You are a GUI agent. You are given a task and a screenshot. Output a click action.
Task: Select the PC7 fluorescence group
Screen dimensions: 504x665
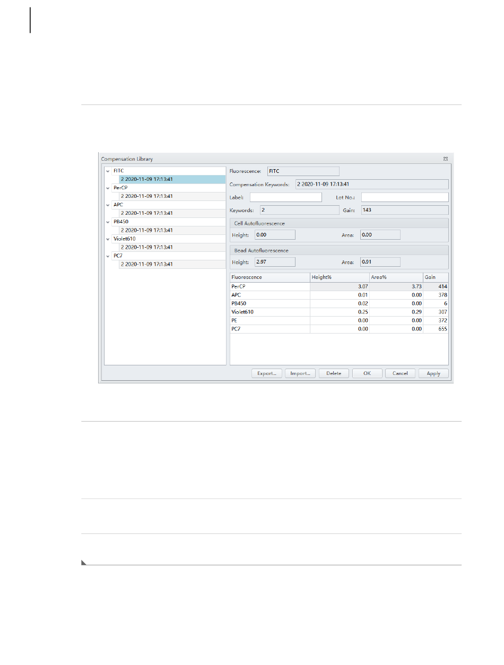coord(169,256)
